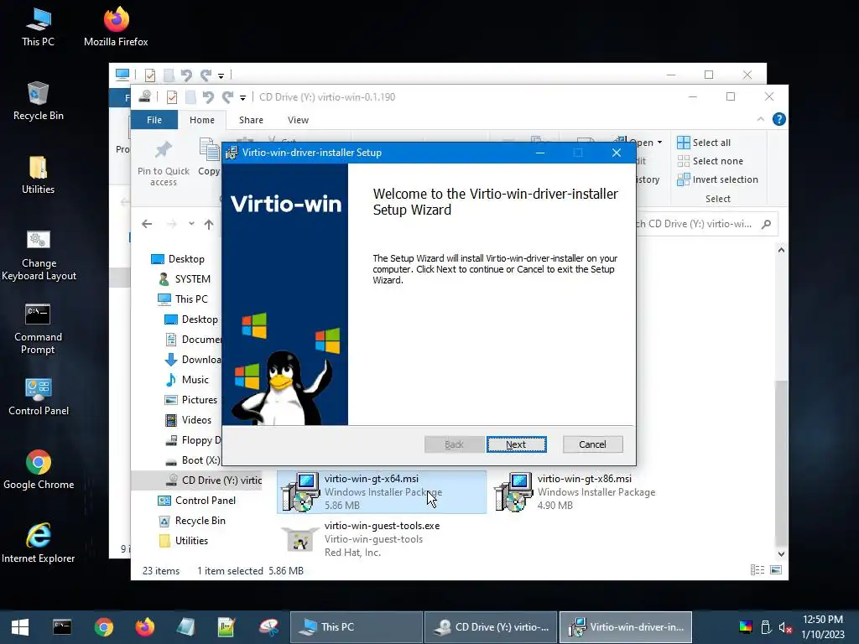Select virtio-win-guest-tools.exe file
859x644 pixels.
(361, 539)
